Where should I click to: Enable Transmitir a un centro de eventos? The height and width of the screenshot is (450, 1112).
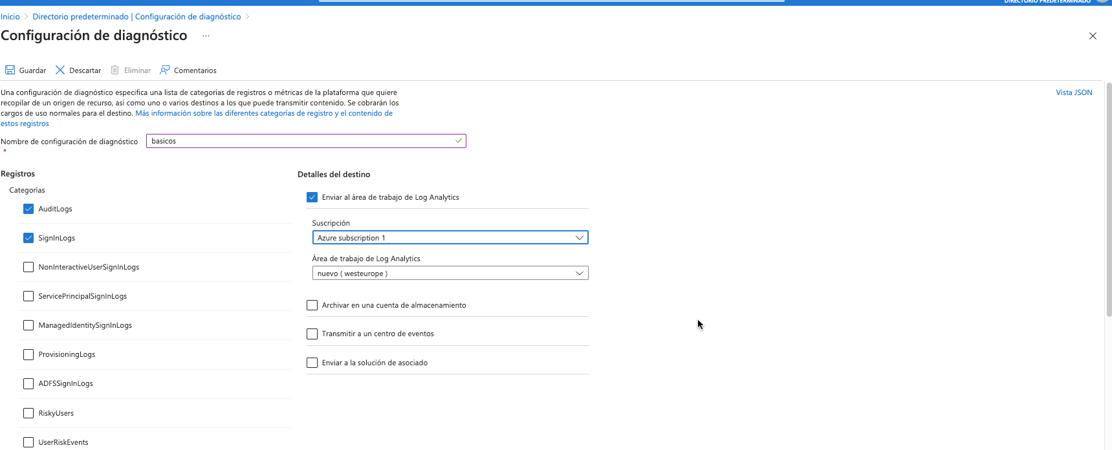tap(312, 334)
